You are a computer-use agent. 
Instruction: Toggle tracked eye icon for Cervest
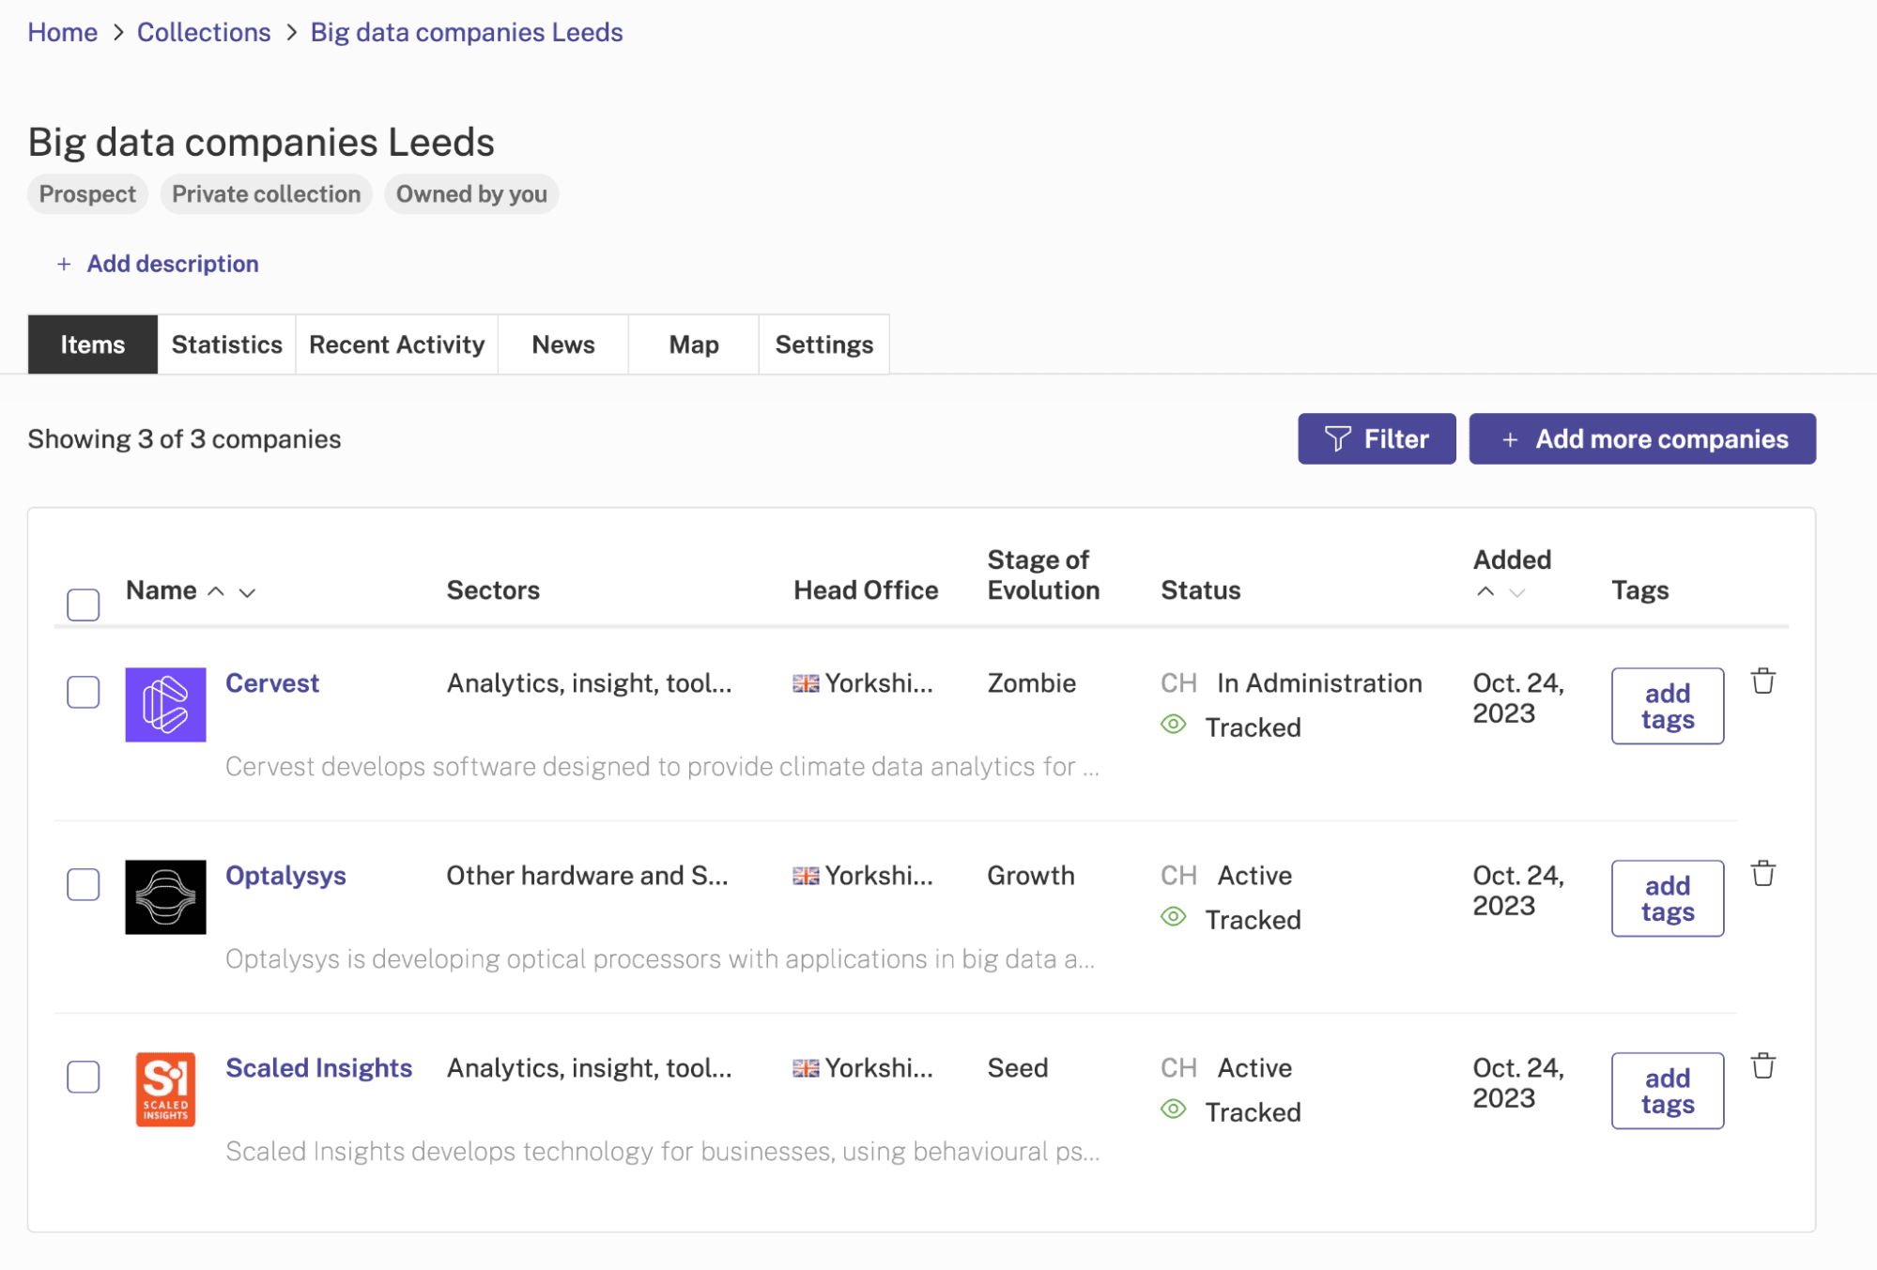click(x=1173, y=725)
